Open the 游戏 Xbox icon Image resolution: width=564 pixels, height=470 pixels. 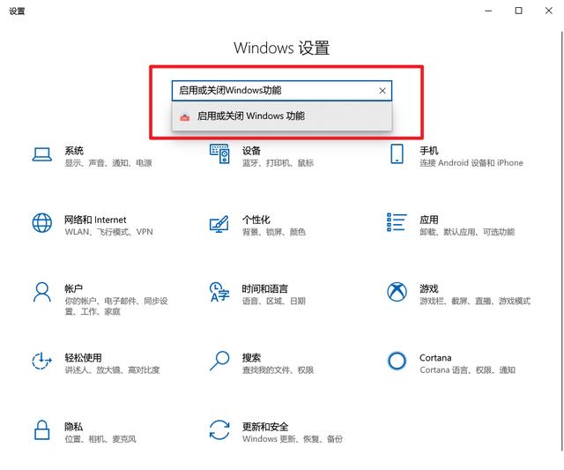[x=397, y=292]
